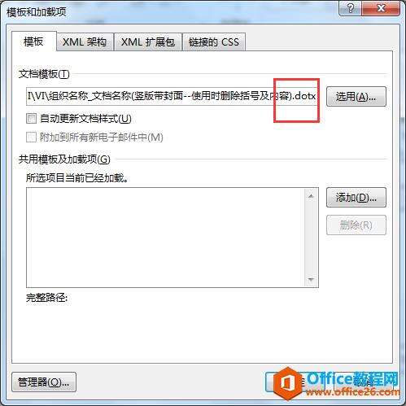Open the XML 架构 tab
The height and width of the screenshot is (406, 406).
point(85,42)
